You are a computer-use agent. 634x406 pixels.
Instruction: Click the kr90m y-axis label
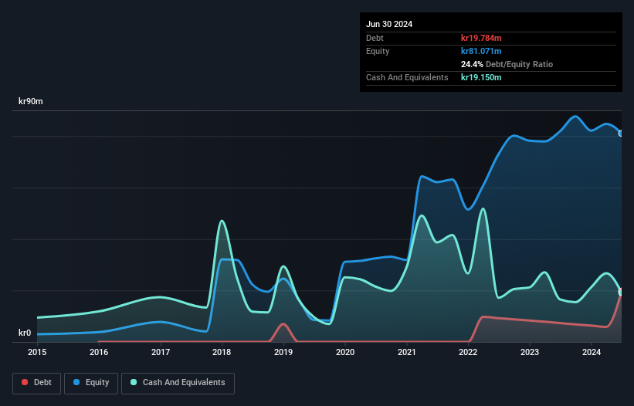[x=31, y=101]
